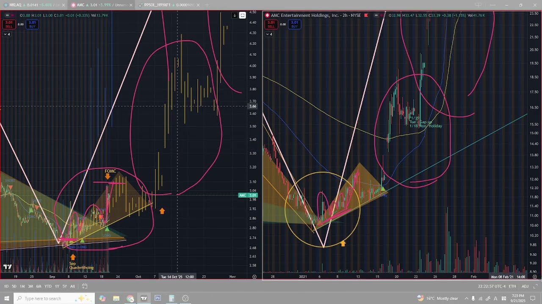
Task: Click the Mon 08 Feb '21 date label
Action: click(508, 277)
